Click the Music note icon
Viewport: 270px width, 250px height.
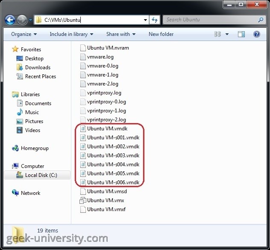[x=20, y=112]
